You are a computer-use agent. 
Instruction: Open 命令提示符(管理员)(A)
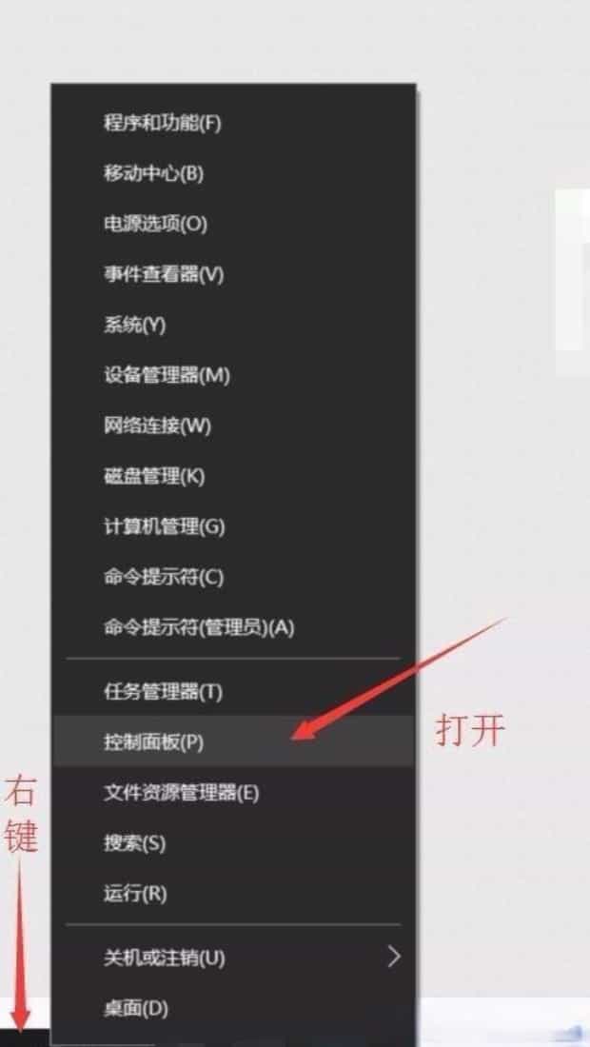[x=233, y=627]
